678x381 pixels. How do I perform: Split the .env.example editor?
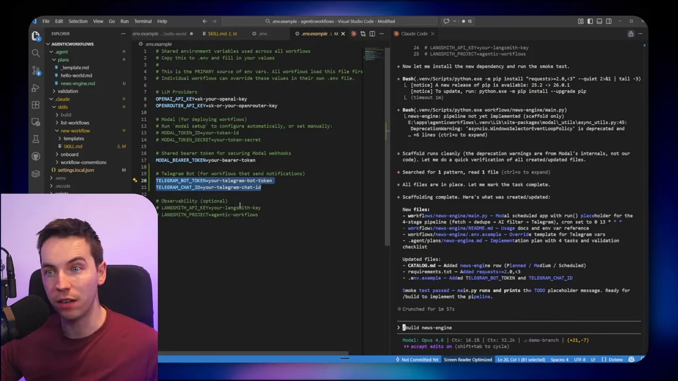click(x=372, y=33)
